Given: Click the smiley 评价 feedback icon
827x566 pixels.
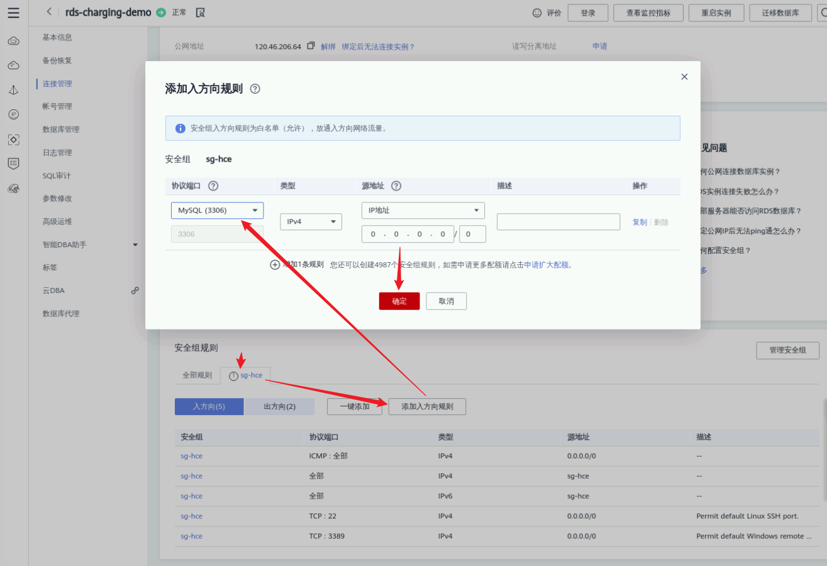Looking at the screenshot, I should pyautogui.click(x=537, y=13).
